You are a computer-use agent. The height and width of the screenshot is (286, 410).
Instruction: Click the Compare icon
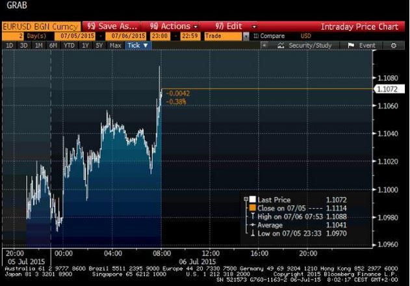(x=256, y=36)
